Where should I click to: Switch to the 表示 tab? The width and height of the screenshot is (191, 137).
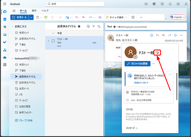click(34, 11)
